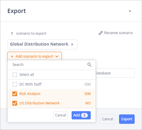Check the Select all checkbox
The height and width of the screenshot is (130, 142).
(15, 75)
